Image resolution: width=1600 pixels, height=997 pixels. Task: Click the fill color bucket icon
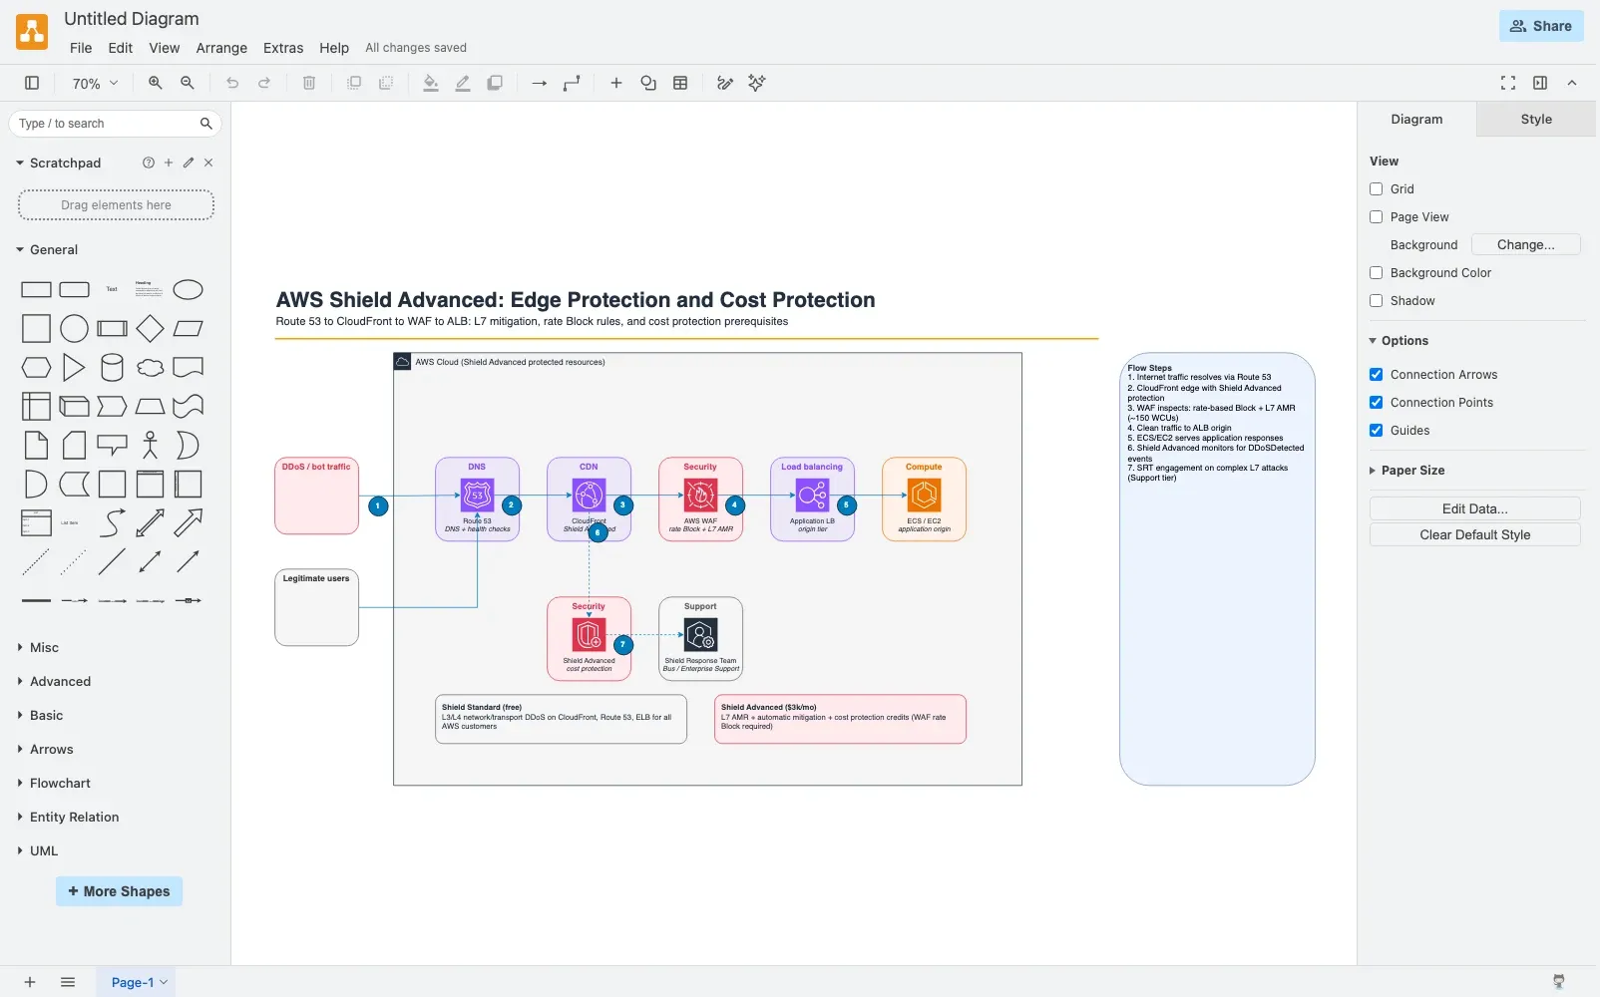(x=431, y=84)
